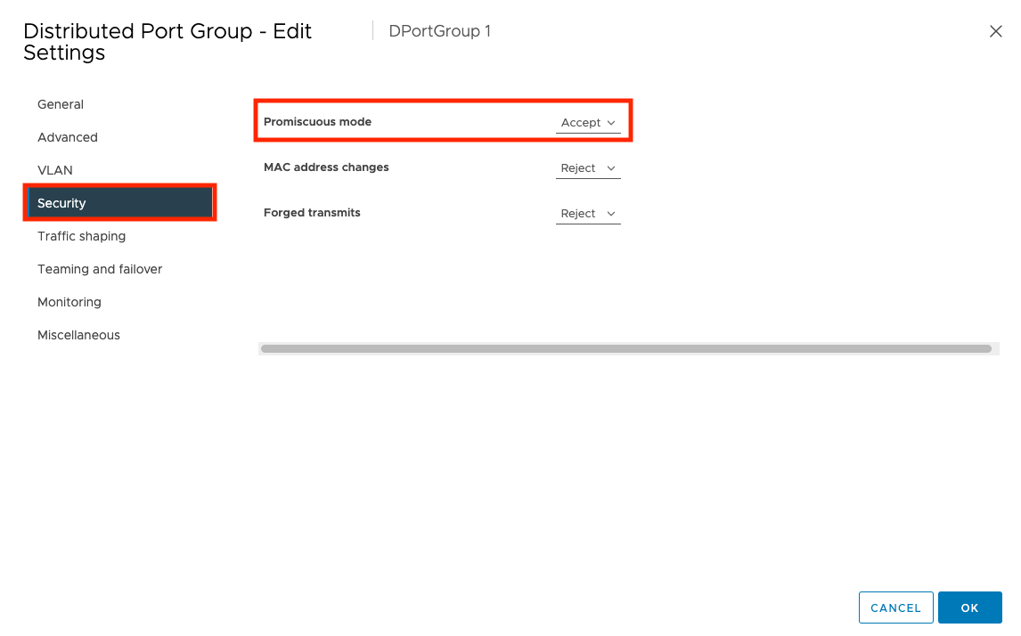
Task: Click the MAC address changes label
Action: click(326, 167)
